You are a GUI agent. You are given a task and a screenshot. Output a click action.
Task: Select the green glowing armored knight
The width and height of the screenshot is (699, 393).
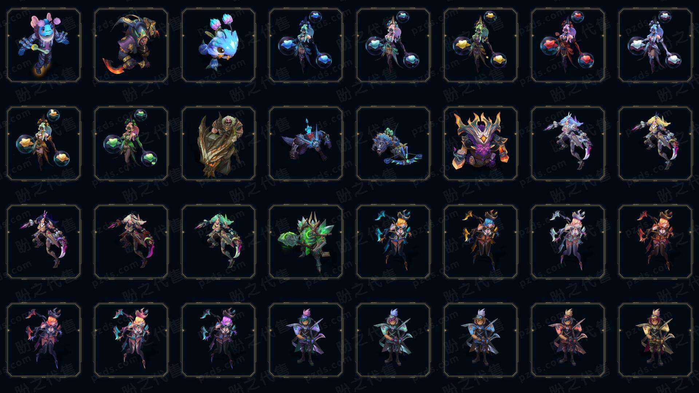[x=306, y=242]
